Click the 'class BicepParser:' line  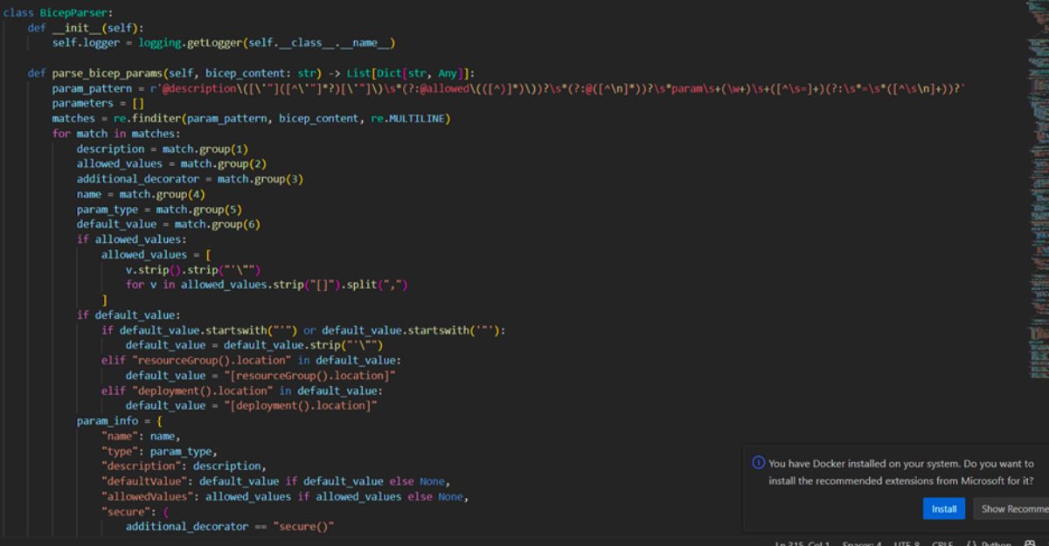[x=59, y=12]
